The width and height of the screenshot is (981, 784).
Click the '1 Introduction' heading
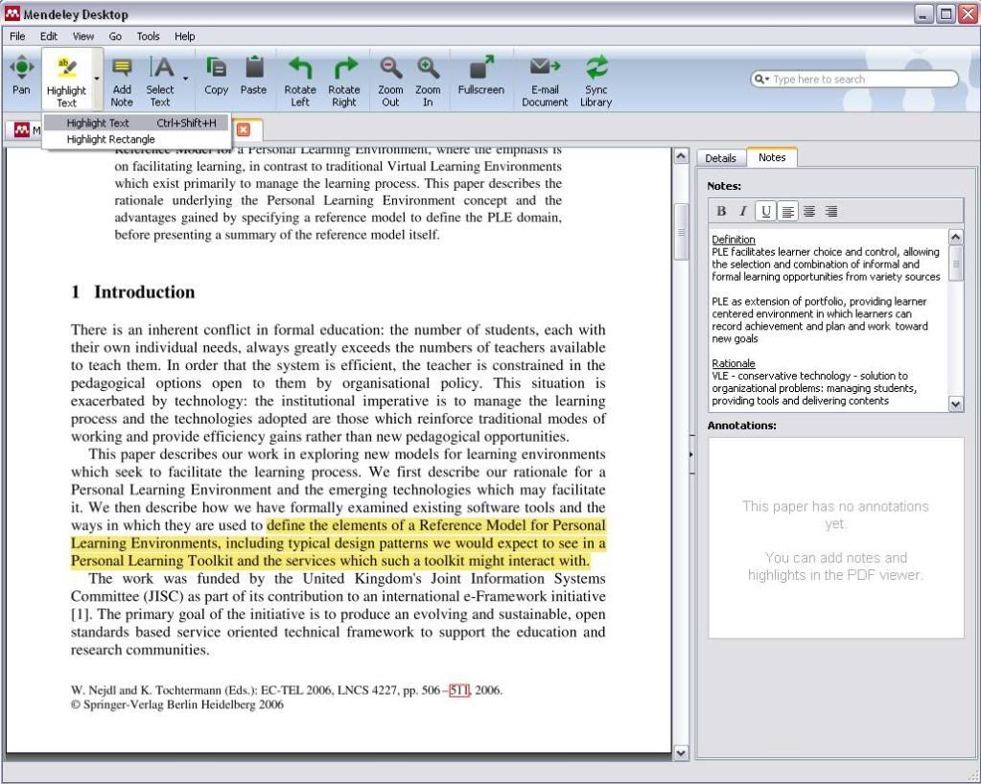[x=132, y=292]
